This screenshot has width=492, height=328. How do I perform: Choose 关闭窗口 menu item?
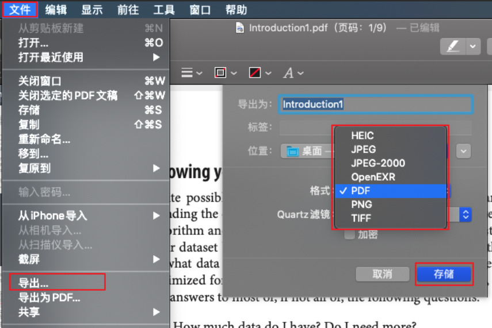click(x=86, y=81)
